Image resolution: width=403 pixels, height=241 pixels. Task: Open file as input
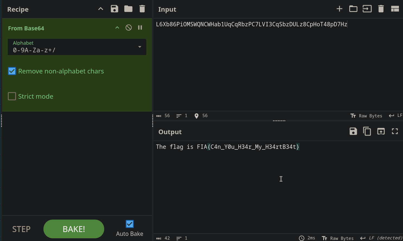coord(367,9)
